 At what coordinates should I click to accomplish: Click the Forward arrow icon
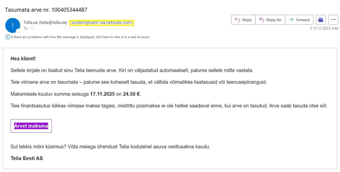pyautogui.click(x=291, y=20)
